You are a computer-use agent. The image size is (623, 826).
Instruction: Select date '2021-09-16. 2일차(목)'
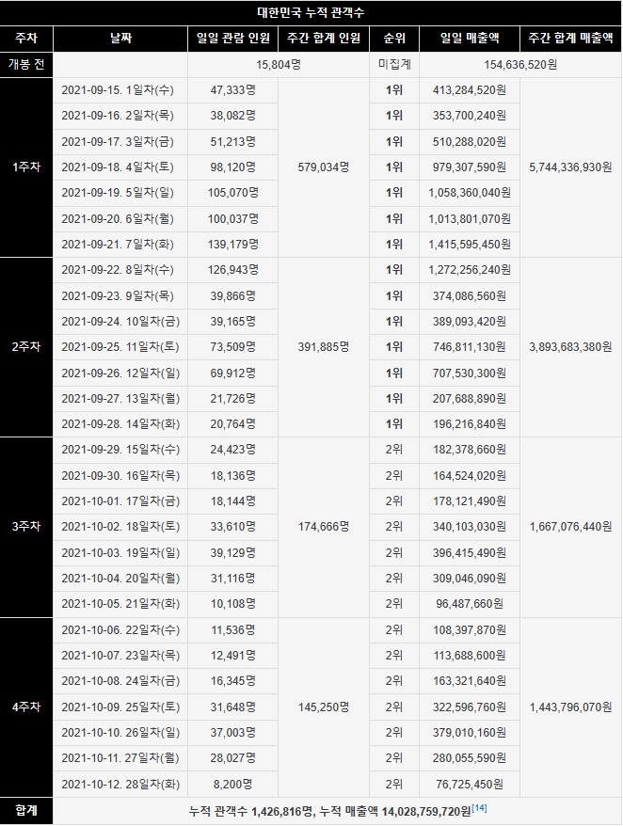coord(118,116)
